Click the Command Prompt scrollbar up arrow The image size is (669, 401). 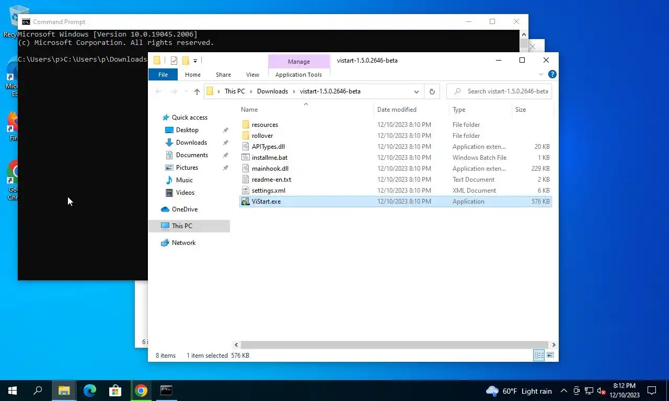(524, 34)
